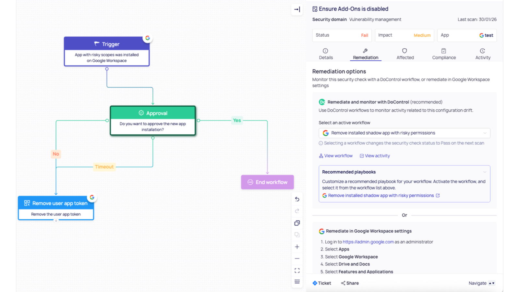Viewport: 519px width, 292px height.
Task: Zoom out with the minus icon
Action: point(297,259)
